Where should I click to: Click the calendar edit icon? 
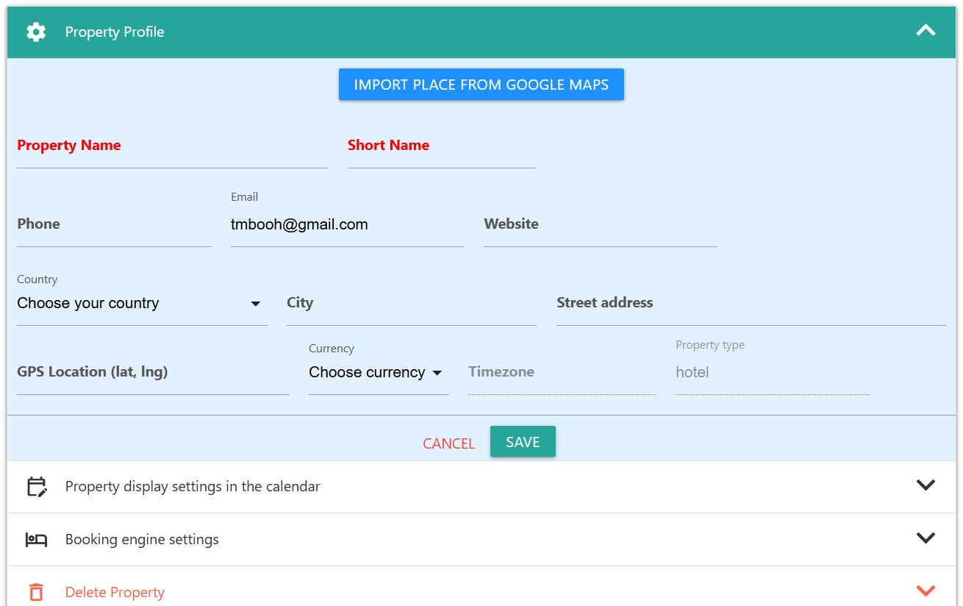coord(37,487)
